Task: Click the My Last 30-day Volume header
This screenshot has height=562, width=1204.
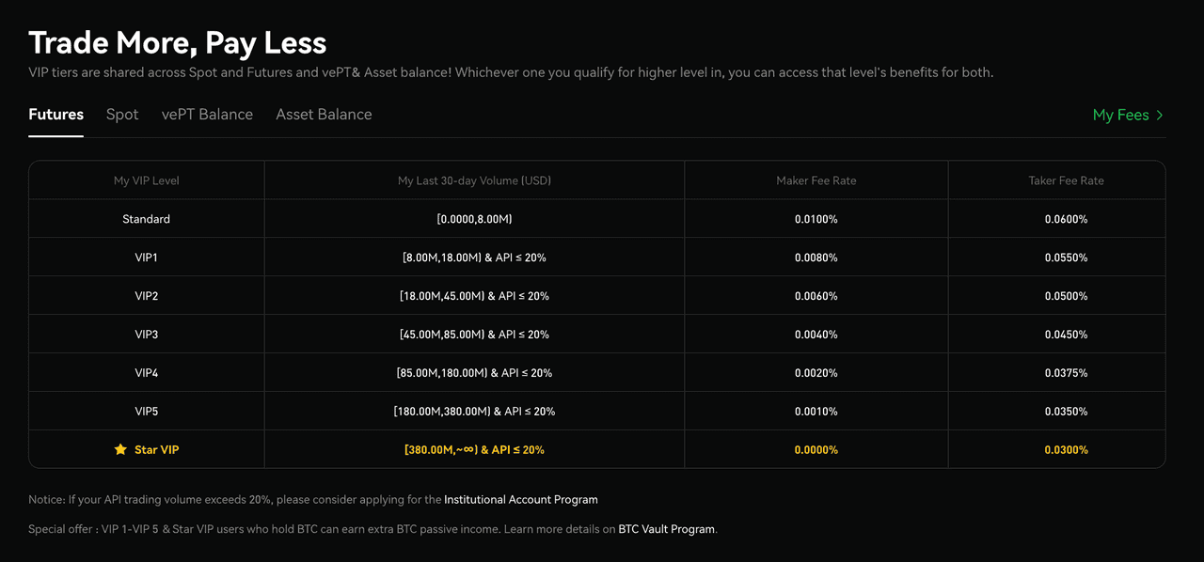Action: [x=474, y=180]
